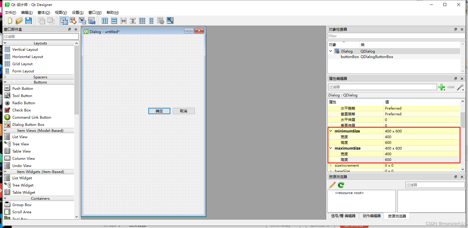
Task: Apply a Vertical Layout from the toolbar
Action: [x=114, y=20]
